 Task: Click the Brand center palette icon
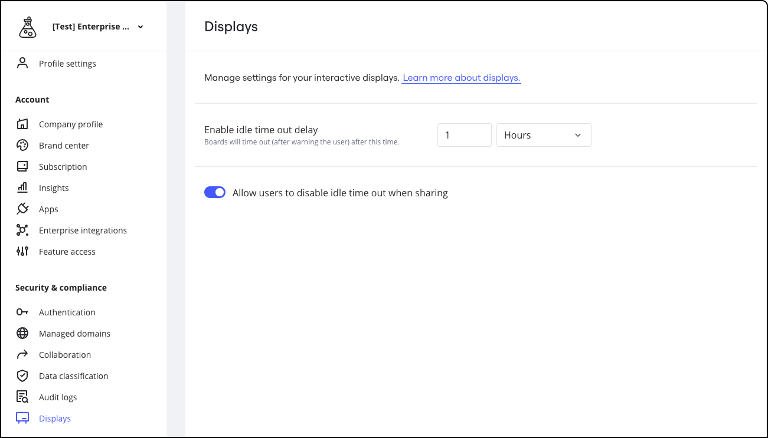22,146
